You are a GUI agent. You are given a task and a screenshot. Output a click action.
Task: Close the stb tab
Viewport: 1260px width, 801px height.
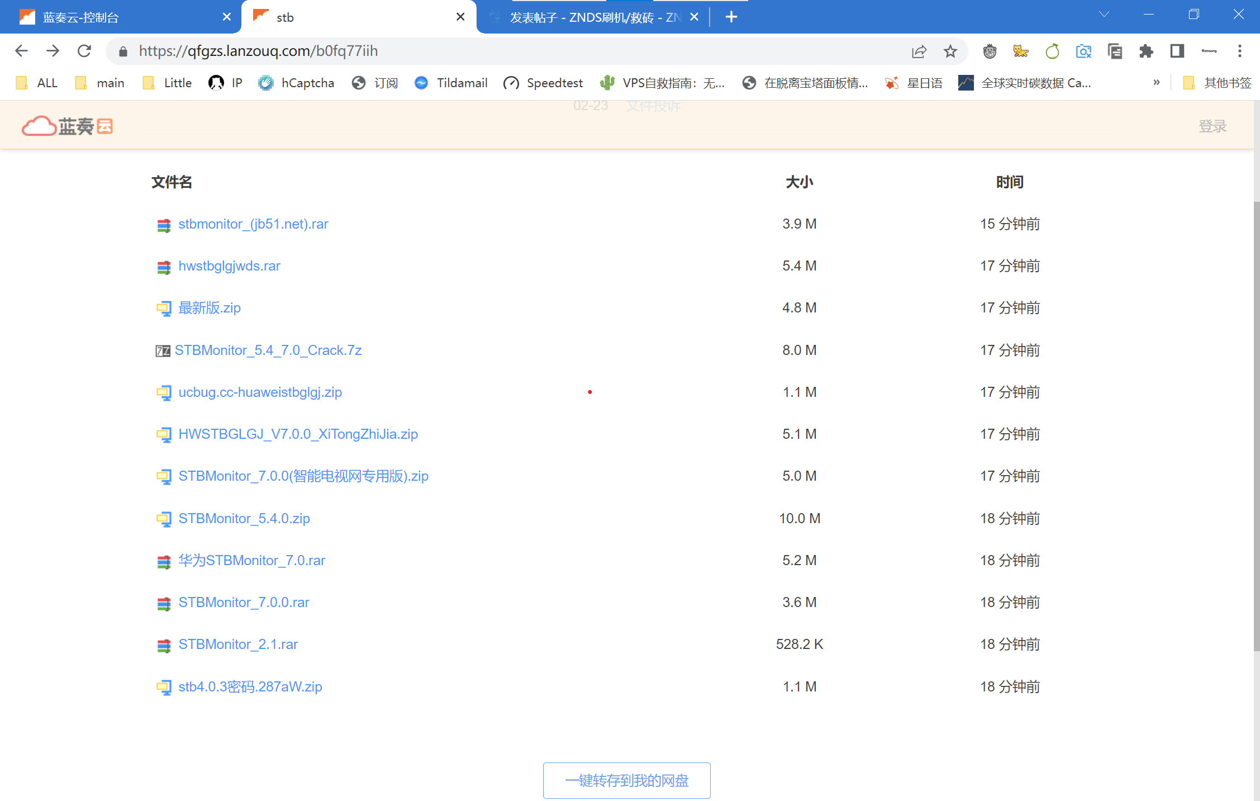point(460,17)
